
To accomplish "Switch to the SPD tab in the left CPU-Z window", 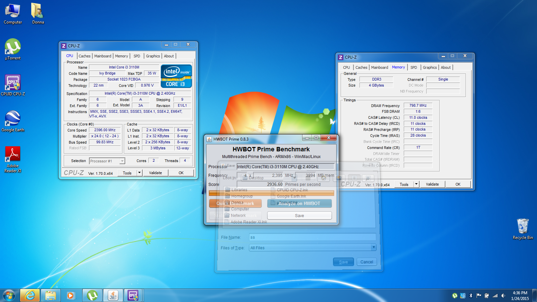I will [137, 56].
